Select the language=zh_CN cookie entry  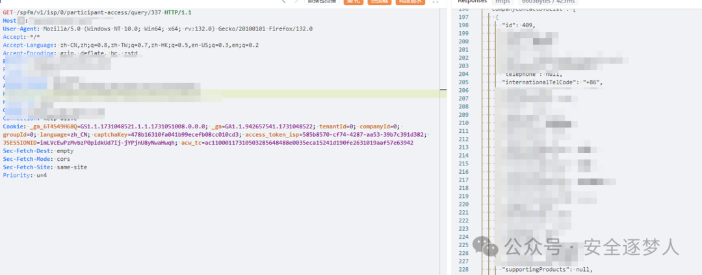[x=65, y=134]
